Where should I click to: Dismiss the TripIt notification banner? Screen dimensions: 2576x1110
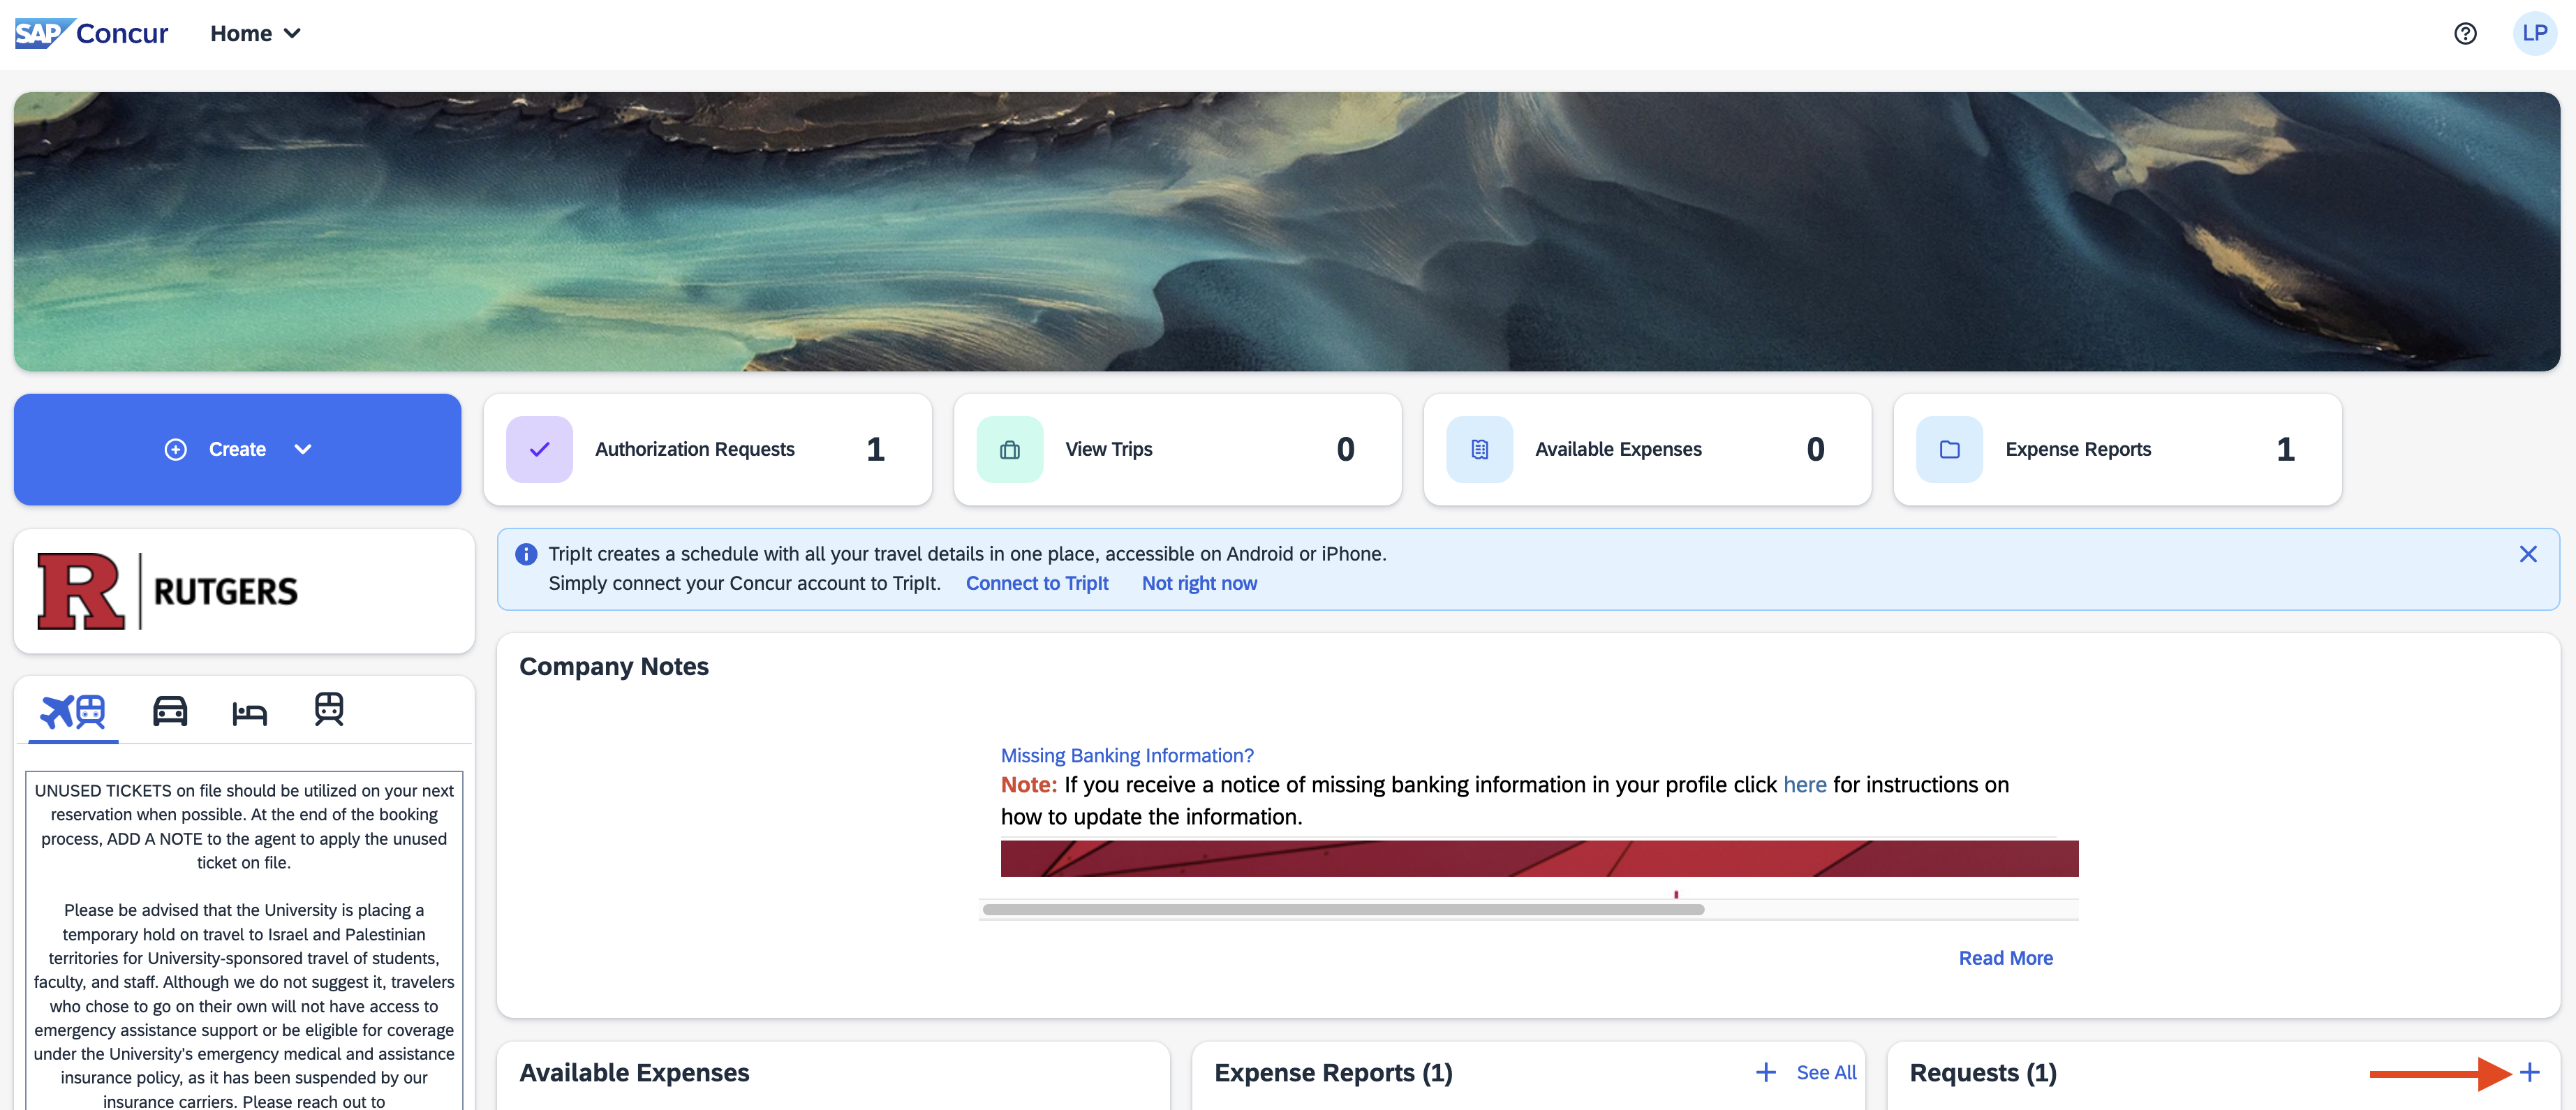click(x=2527, y=554)
